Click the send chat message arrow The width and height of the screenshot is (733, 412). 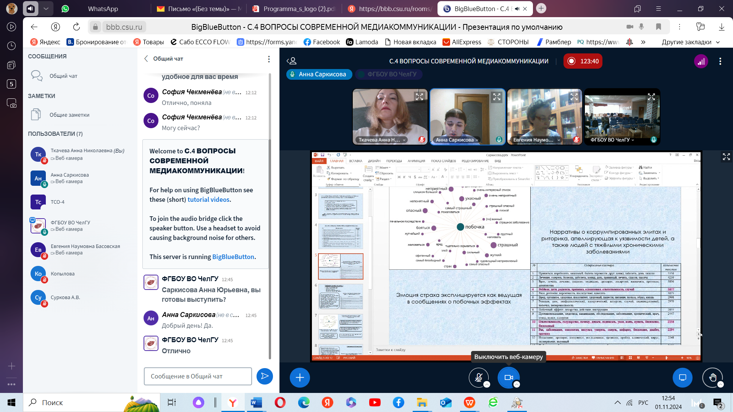(265, 377)
